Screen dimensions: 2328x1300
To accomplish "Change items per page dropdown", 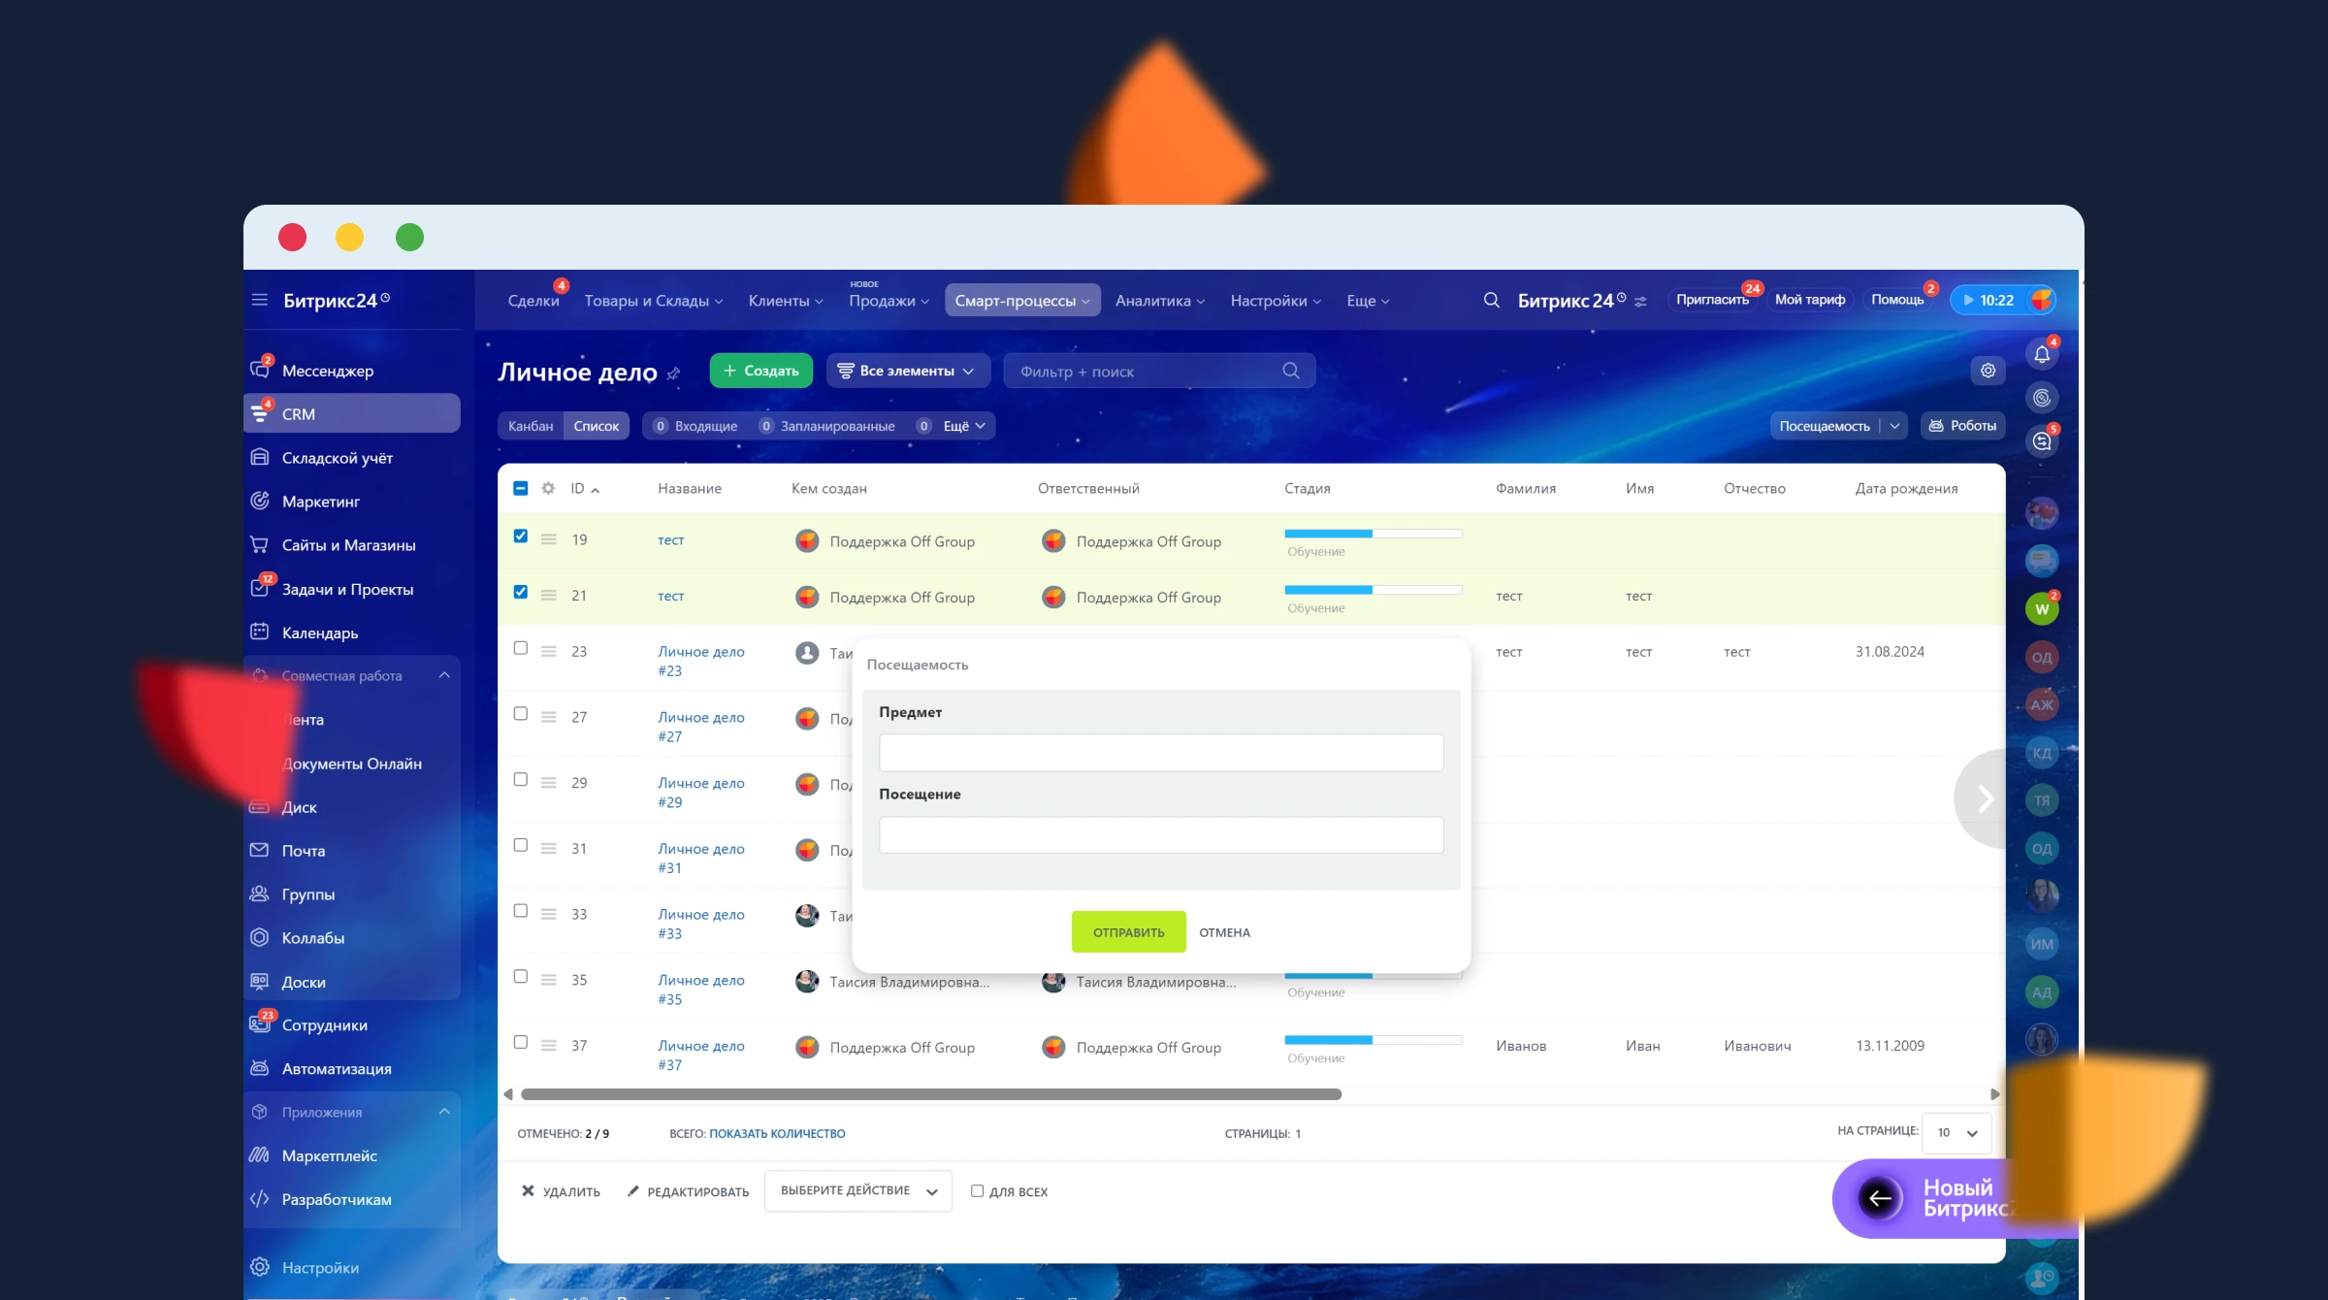I will point(1956,1132).
